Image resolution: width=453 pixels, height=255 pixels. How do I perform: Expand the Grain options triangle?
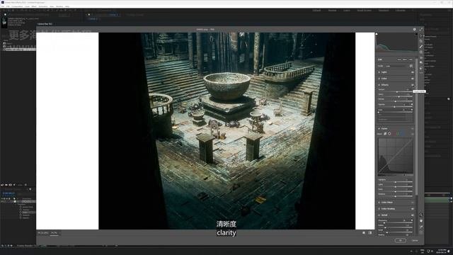(412, 110)
